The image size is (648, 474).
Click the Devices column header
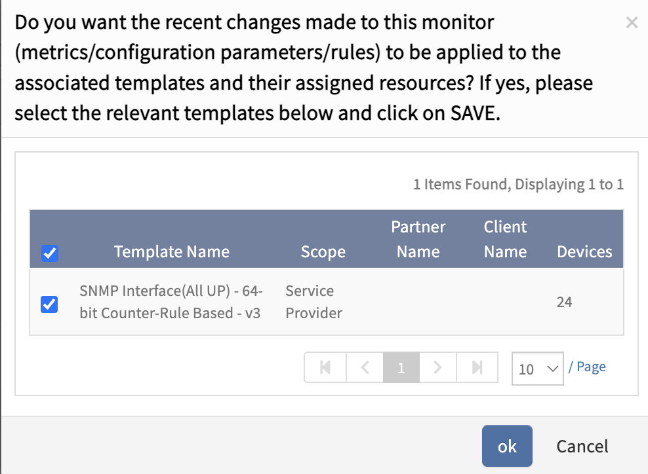click(x=584, y=252)
